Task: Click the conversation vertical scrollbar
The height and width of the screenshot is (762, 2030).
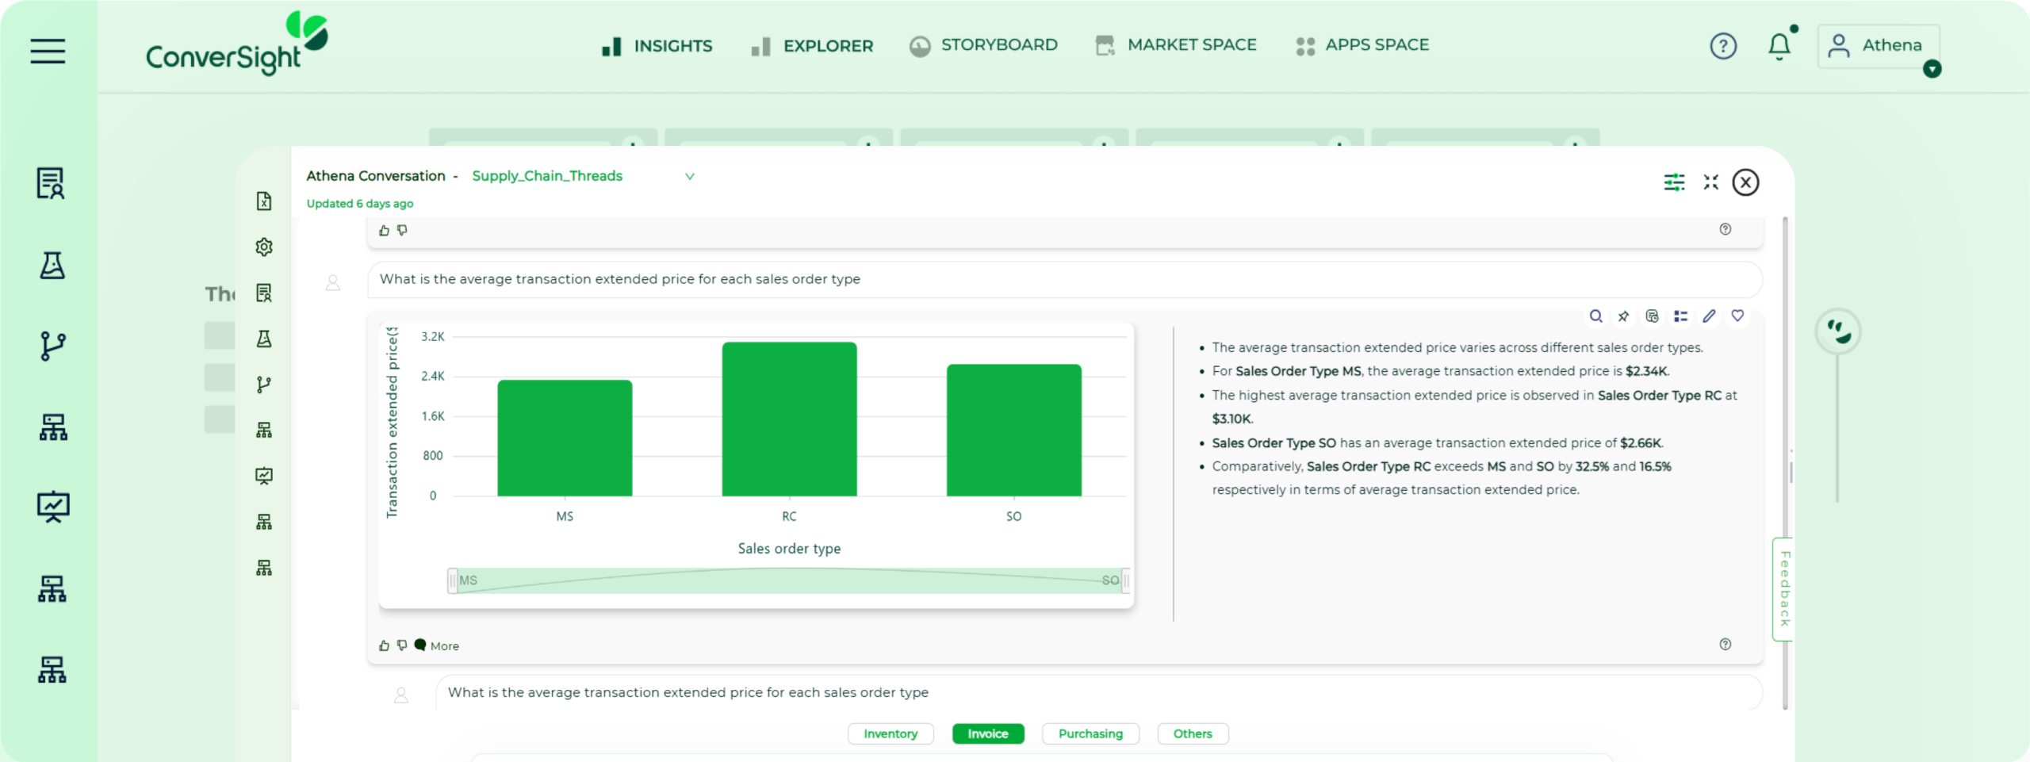Action: [x=1785, y=463]
